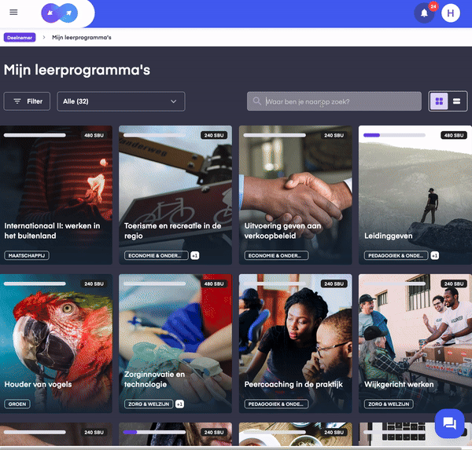Click ECONOMIE & ONDER... tag on Toerisme card

(x=157, y=255)
